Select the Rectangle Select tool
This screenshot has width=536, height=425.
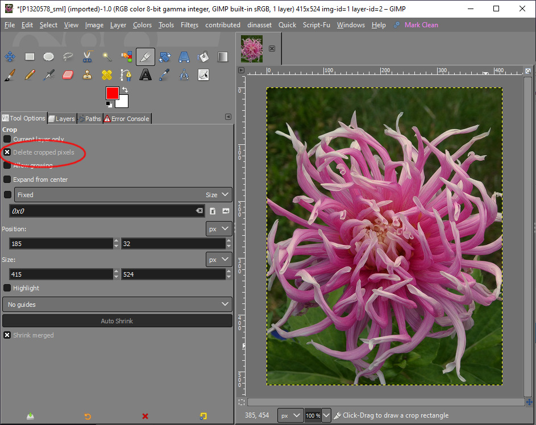[30, 57]
